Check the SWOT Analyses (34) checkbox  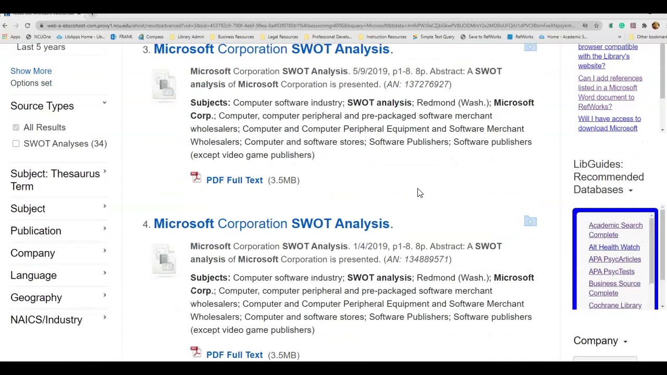tap(16, 144)
